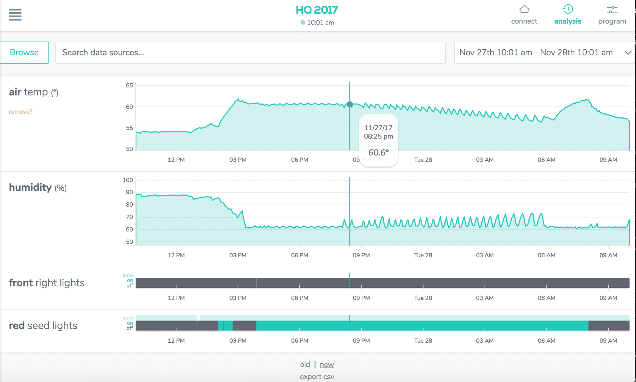
Task: Click the red seed lights label
Action: click(x=43, y=326)
